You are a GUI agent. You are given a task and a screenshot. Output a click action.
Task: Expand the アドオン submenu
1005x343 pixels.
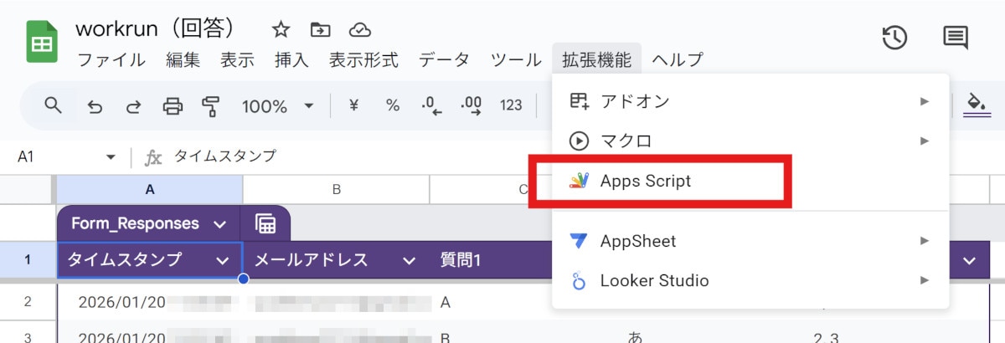click(925, 101)
